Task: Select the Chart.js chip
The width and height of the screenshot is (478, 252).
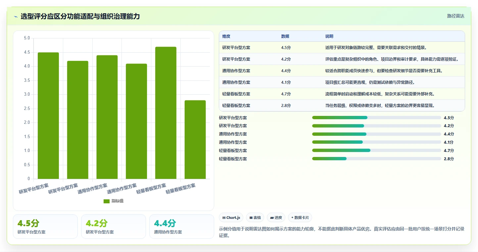Action: pyautogui.click(x=231, y=218)
